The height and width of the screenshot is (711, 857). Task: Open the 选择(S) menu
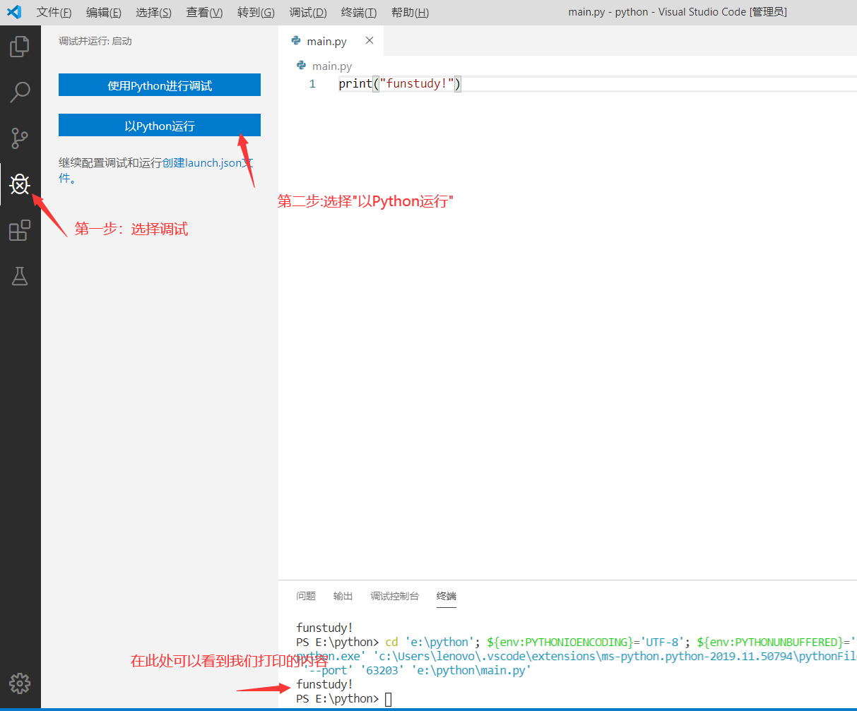154,13
